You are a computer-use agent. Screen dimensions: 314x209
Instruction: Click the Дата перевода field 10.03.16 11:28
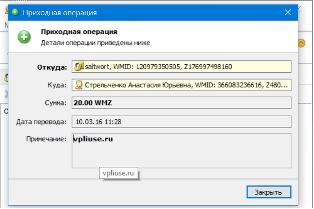[182, 122]
